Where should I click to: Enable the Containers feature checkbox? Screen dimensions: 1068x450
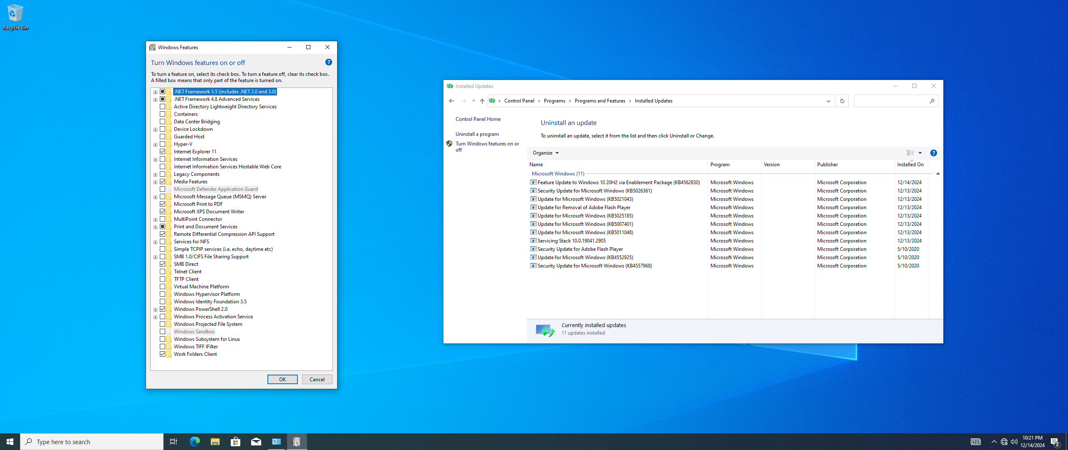(163, 114)
